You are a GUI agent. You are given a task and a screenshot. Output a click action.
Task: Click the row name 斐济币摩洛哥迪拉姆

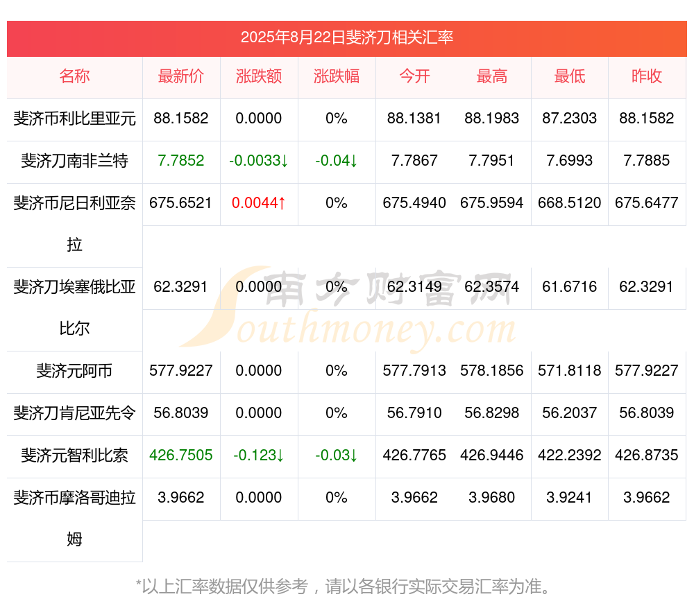tap(74, 519)
